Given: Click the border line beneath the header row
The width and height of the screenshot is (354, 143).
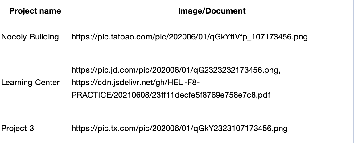Looking at the screenshot, I should (177, 22).
